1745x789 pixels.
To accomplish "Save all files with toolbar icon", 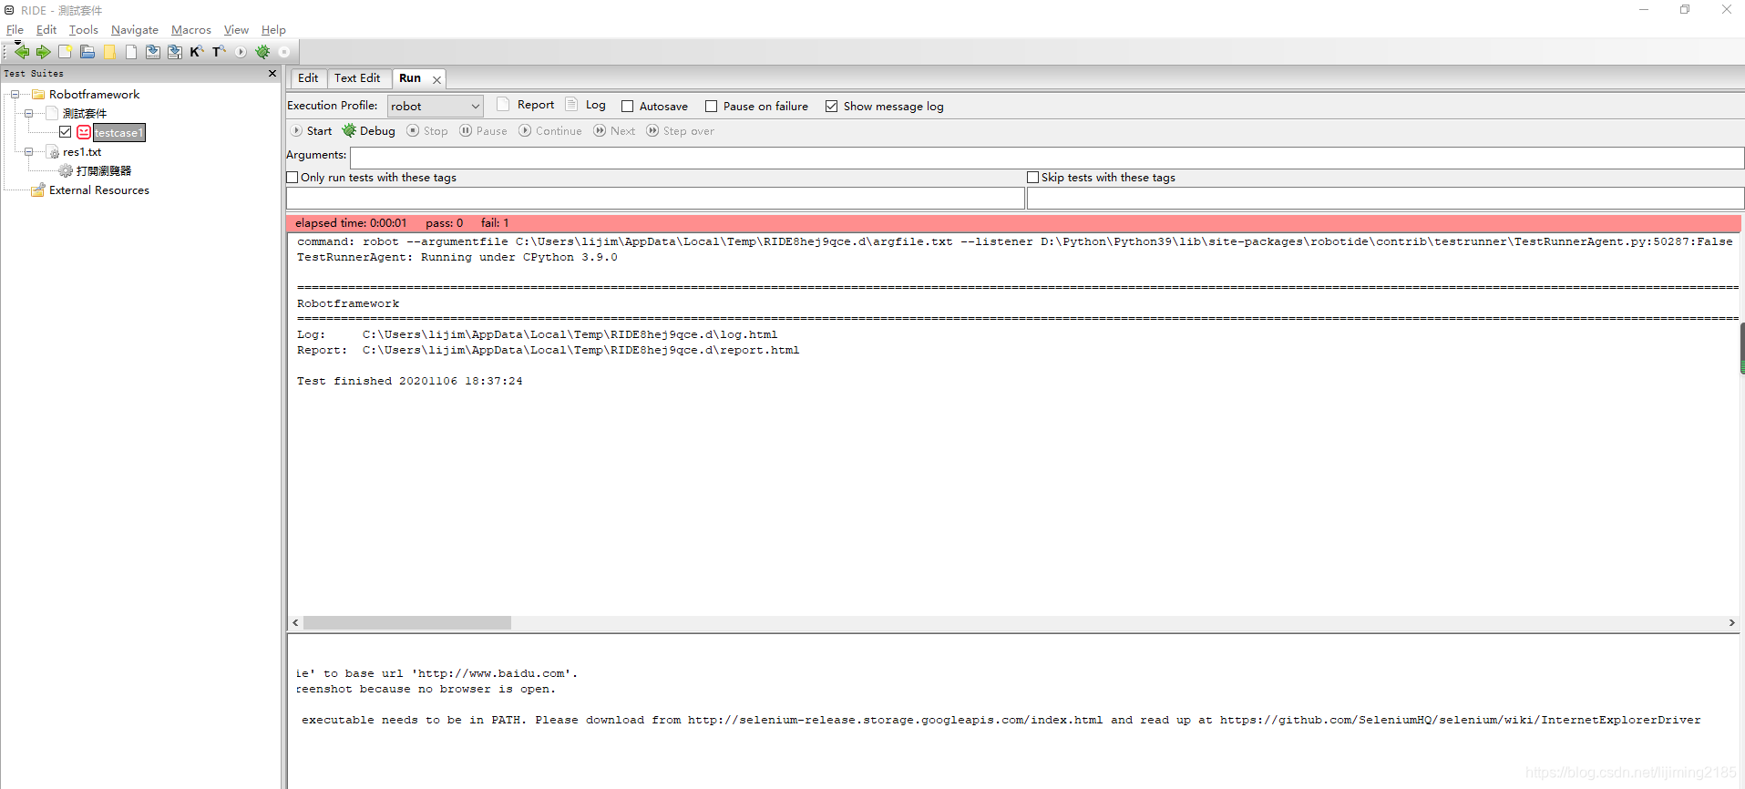I will point(174,52).
